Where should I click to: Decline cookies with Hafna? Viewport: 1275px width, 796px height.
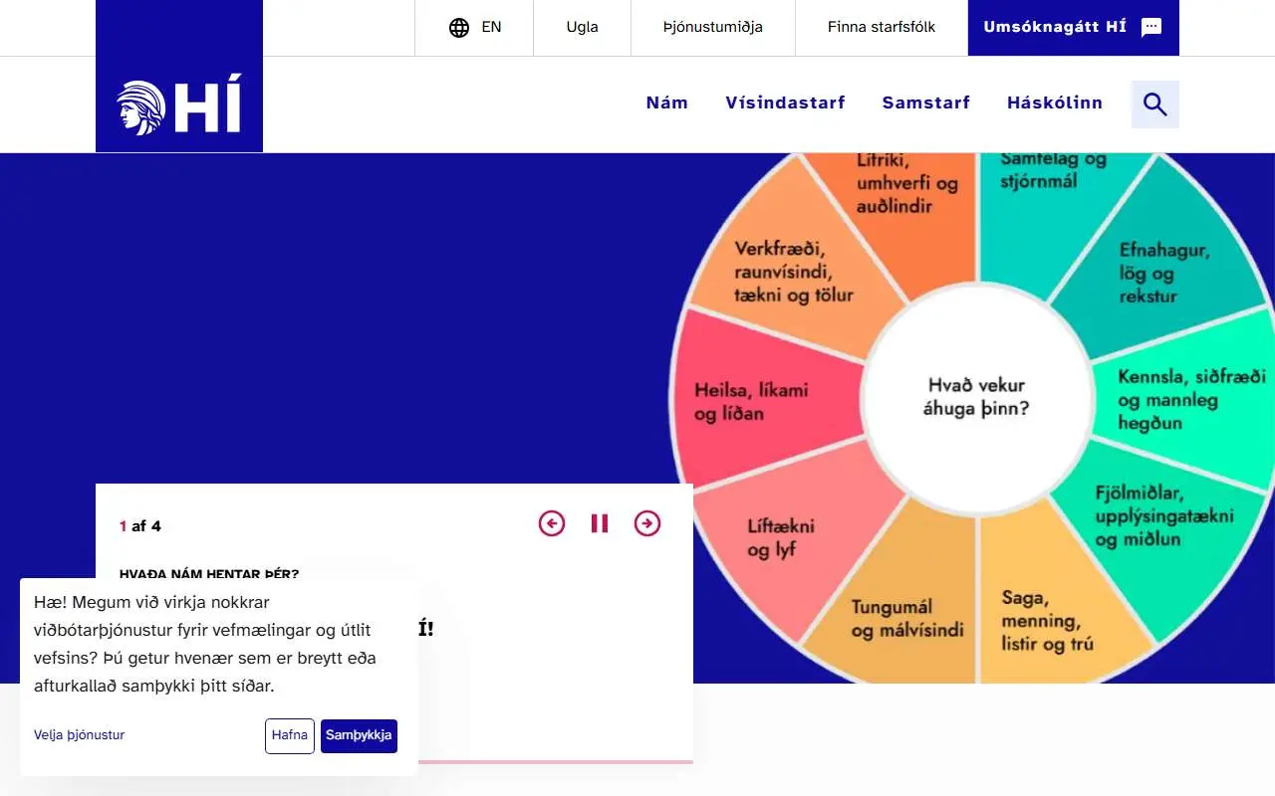click(x=290, y=736)
